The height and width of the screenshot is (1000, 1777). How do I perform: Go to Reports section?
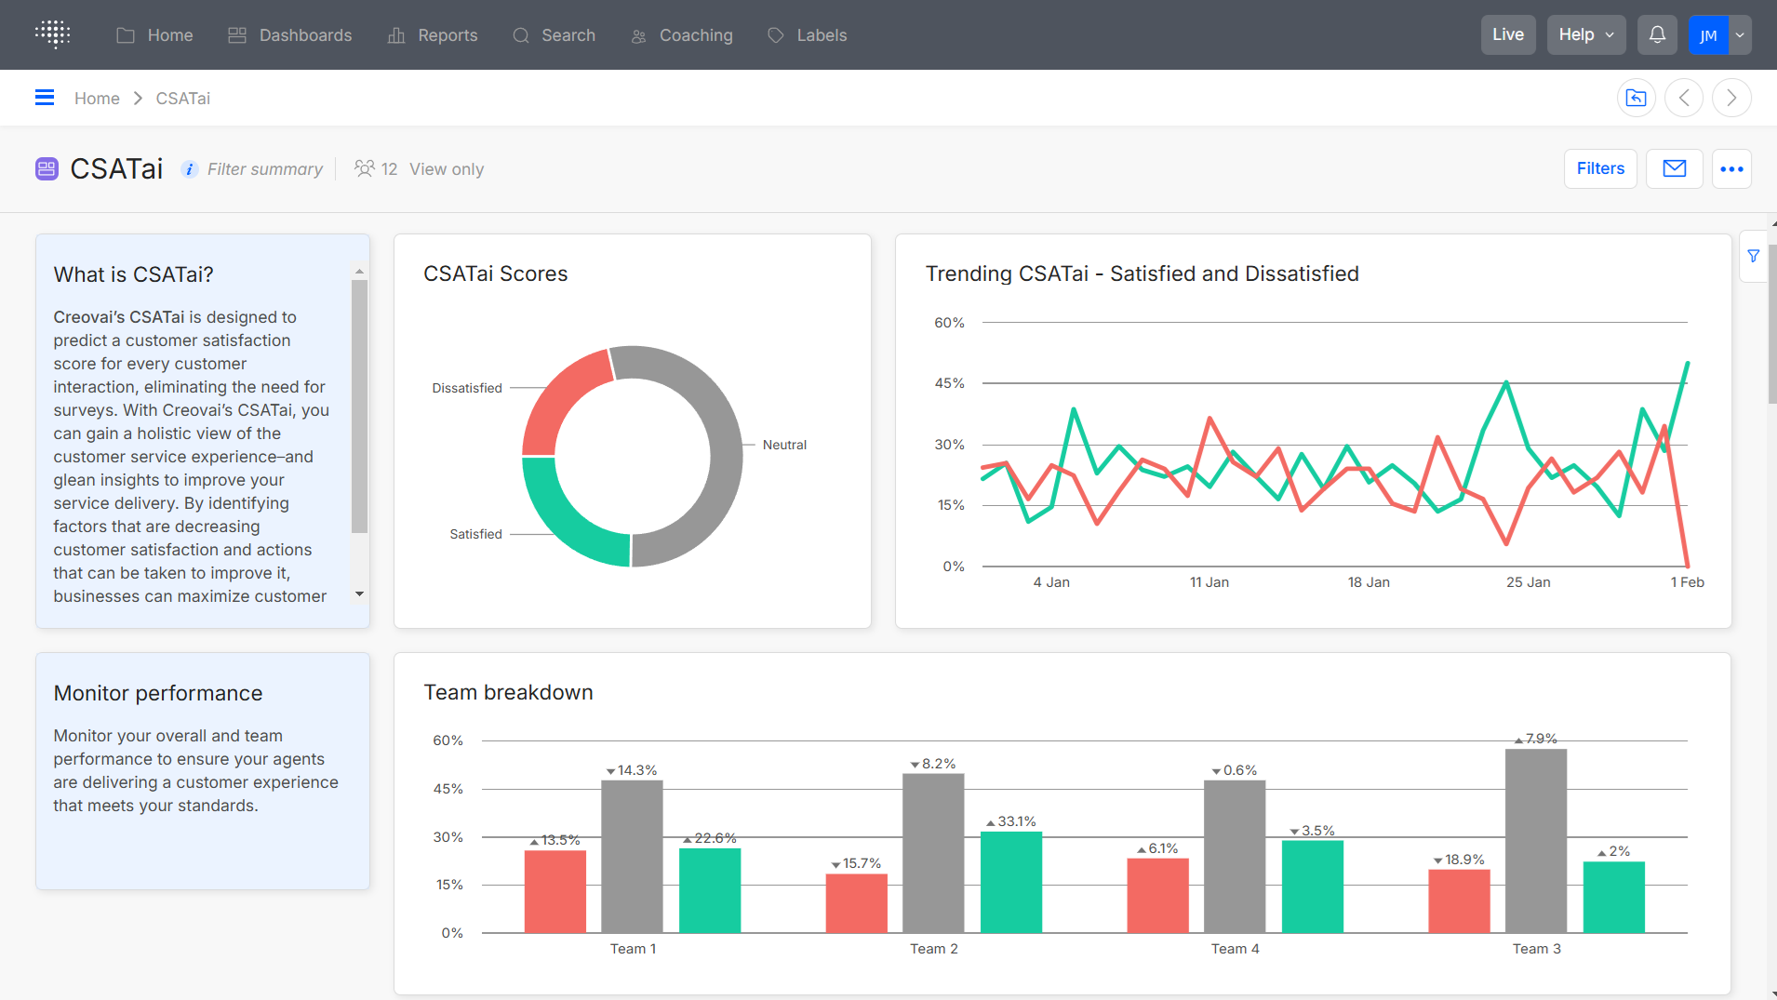pos(433,35)
